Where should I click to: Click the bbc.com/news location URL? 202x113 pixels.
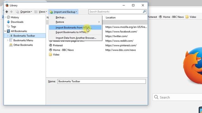[x=121, y=50]
